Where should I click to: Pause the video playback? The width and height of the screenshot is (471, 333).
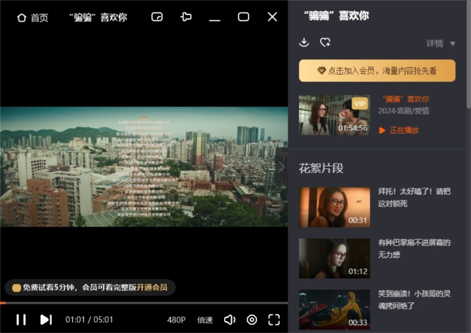pos(21,320)
